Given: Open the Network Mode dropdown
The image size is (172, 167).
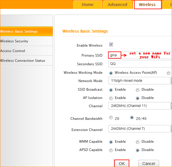Looking at the screenshot, I should click(140, 81).
